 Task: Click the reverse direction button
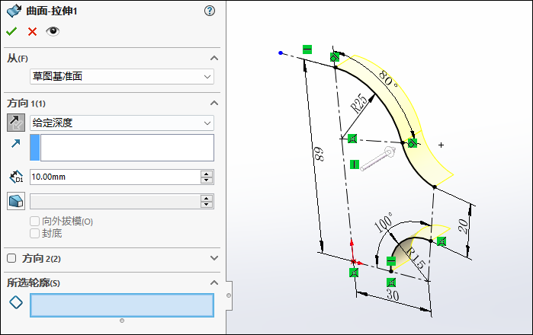(x=16, y=123)
